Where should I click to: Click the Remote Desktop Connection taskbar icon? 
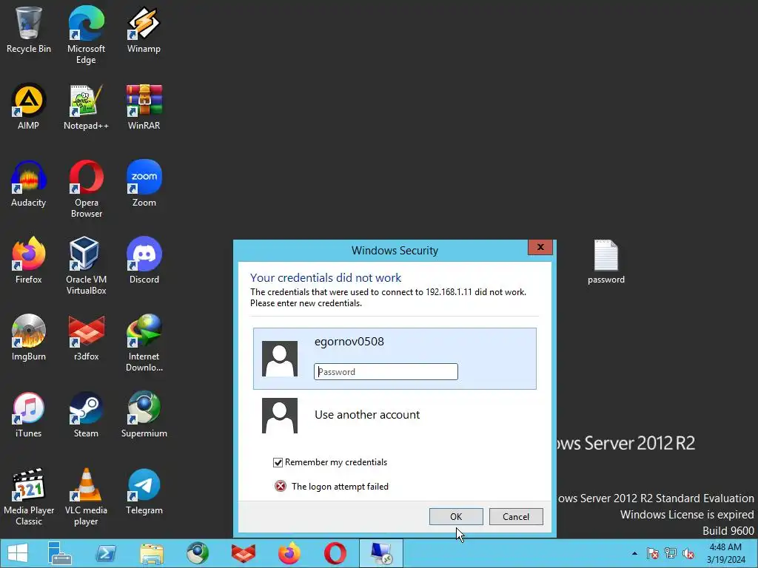coord(381,553)
